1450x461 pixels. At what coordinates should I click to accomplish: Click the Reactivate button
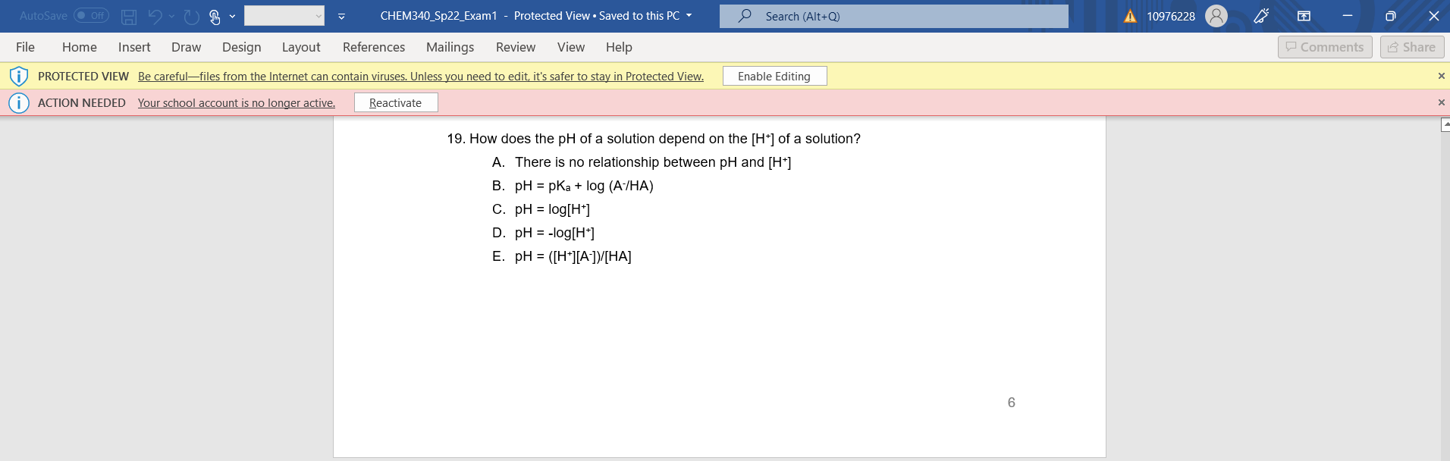(396, 102)
